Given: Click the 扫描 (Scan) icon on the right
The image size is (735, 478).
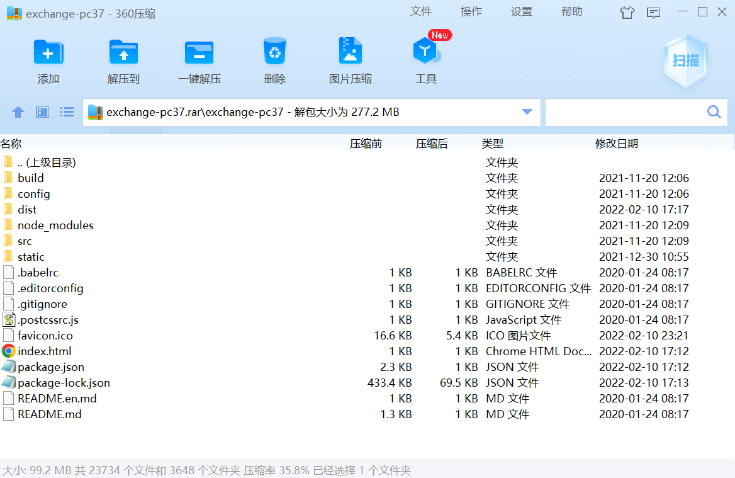Looking at the screenshot, I should (685, 60).
